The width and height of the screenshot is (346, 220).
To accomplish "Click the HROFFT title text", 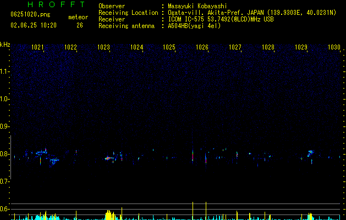I will [57, 4].
